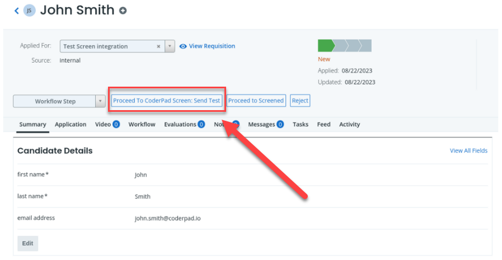This screenshot has width=502, height=260.
Task: Click Proceed to Screened button
Action: click(x=256, y=101)
